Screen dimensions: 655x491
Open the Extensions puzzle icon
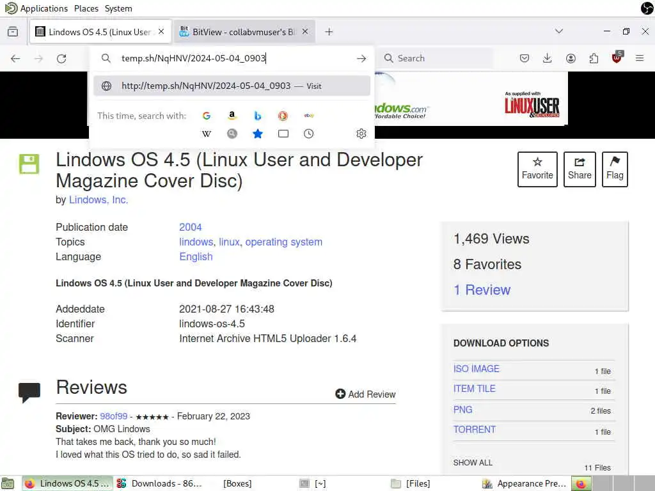click(x=594, y=58)
